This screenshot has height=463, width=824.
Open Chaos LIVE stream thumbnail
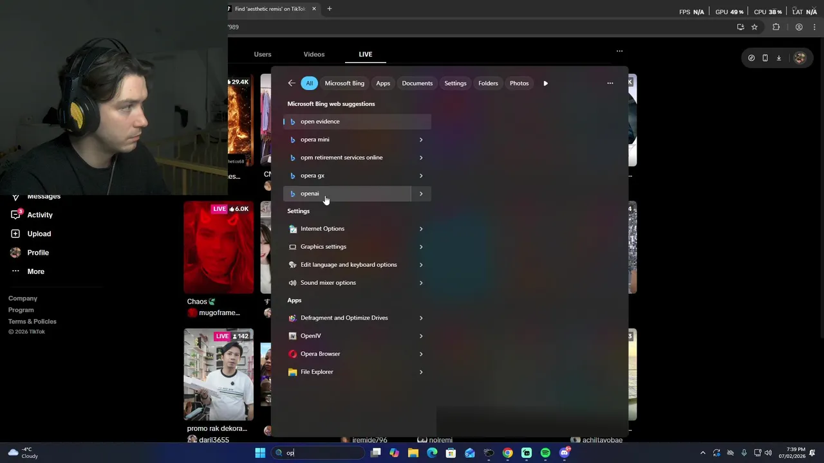tap(219, 247)
